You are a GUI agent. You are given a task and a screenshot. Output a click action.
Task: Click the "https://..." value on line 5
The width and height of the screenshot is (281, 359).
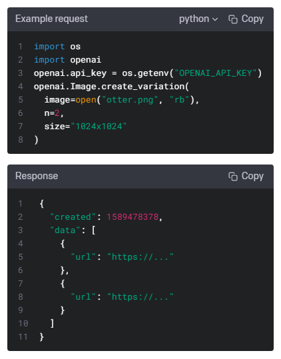[140, 257]
